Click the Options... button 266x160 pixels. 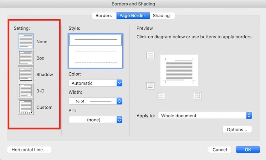pyautogui.click(x=237, y=129)
